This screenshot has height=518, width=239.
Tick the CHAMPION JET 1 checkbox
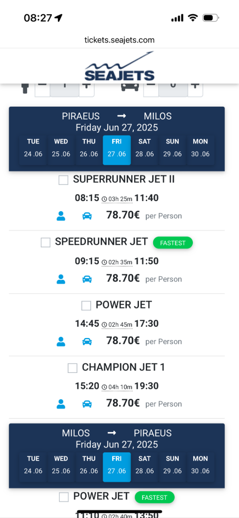coord(72,368)
